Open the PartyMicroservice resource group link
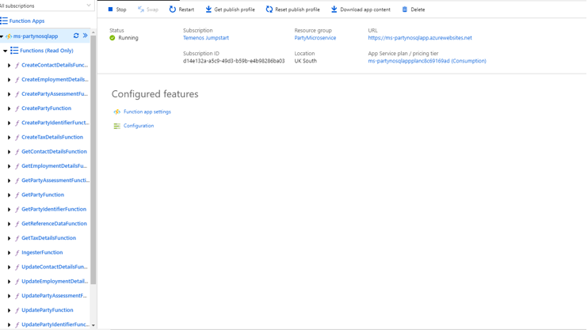The height and width of the screenshot is (330, 588). [x=315, y=38]
